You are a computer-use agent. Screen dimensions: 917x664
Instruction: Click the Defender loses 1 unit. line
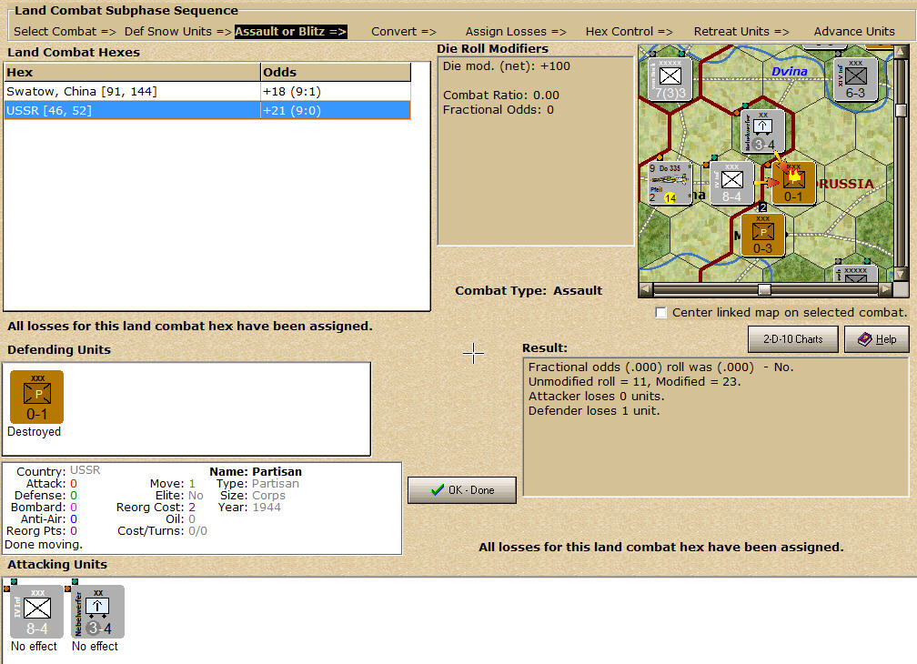tap(594, 411)
